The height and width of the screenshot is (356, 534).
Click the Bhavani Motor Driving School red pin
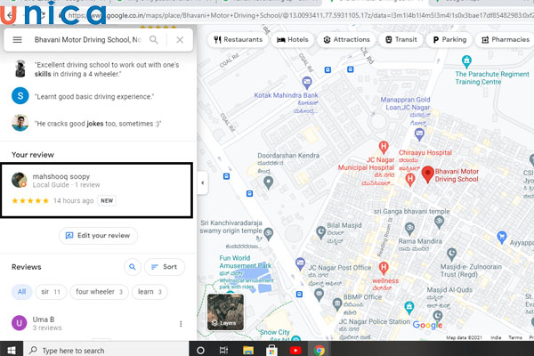[x=428, y=174]
